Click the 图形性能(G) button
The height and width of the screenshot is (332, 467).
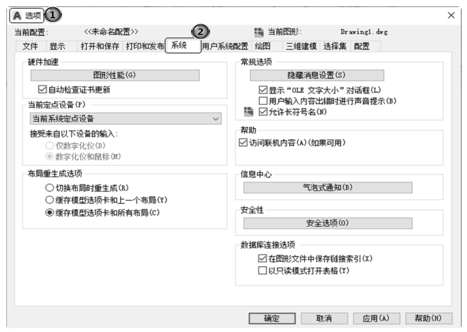click(x=115, y=75)
